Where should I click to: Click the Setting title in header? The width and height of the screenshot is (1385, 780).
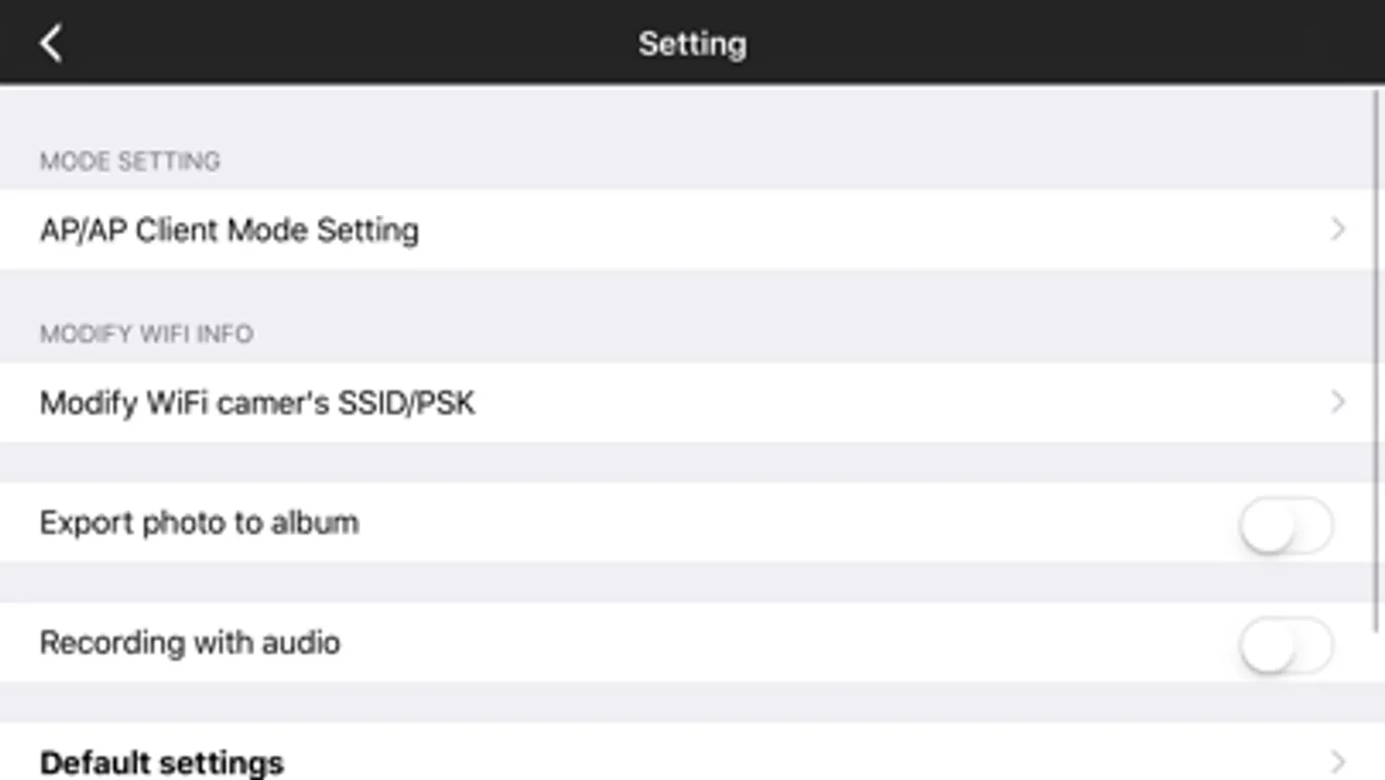pyautogui.click(x=692, y=44)
